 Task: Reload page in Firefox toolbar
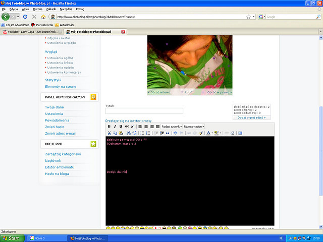click(x=25, y=17)
